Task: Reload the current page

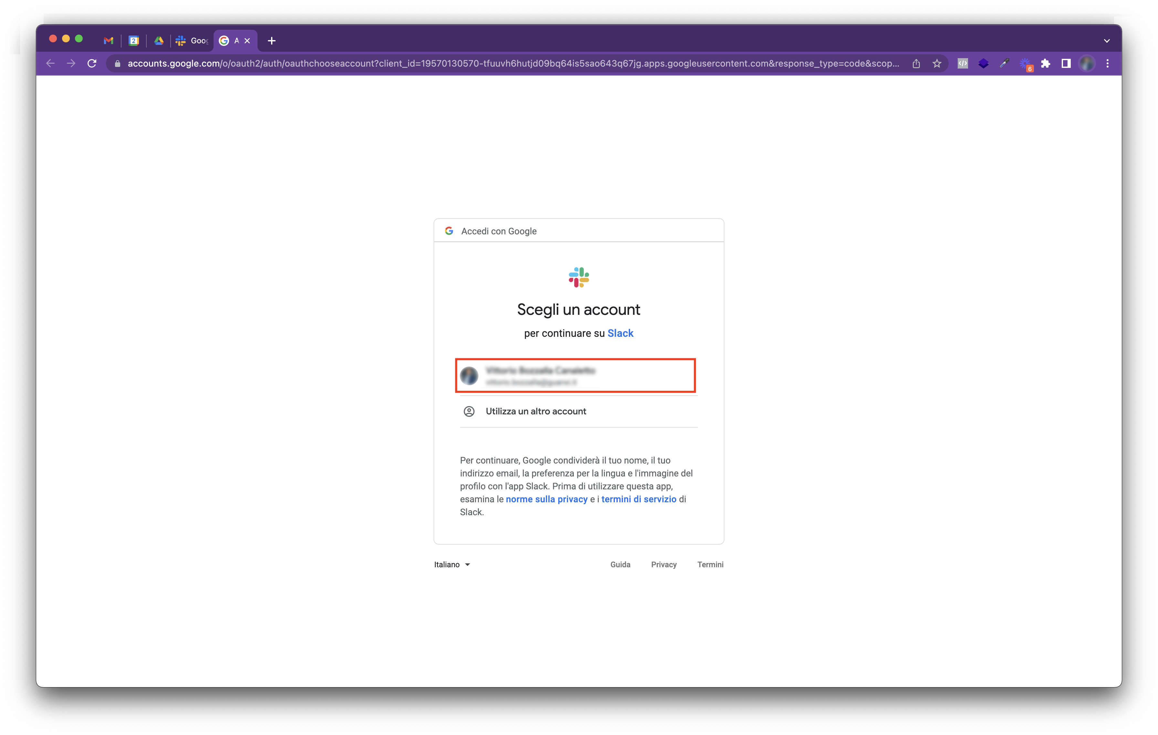Action: click(92, 63)
